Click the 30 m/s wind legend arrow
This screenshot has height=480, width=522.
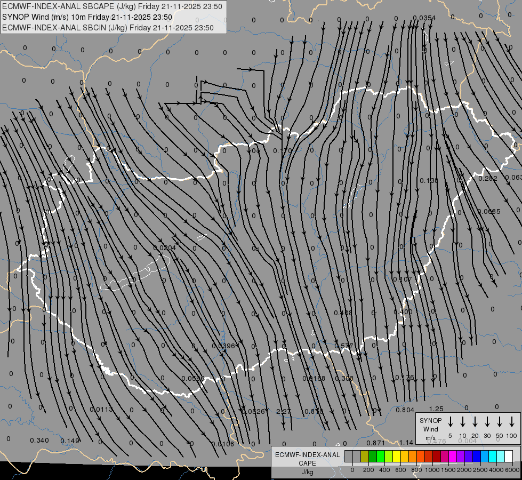pos(487,422)
